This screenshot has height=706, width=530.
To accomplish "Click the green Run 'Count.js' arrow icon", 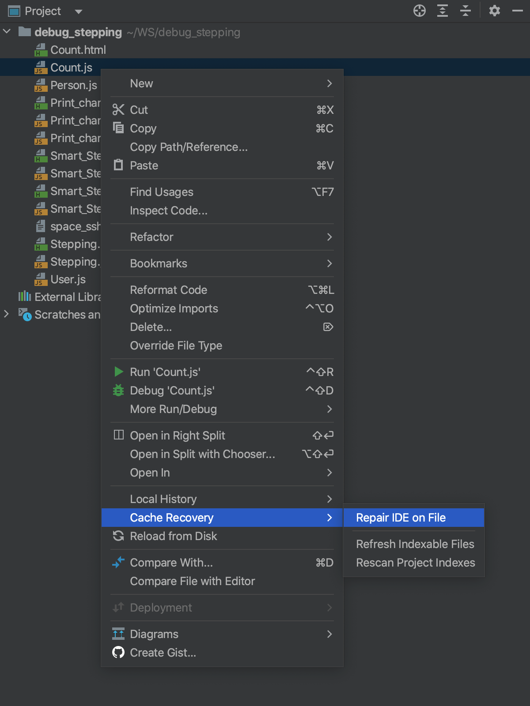I will (118, 372).
